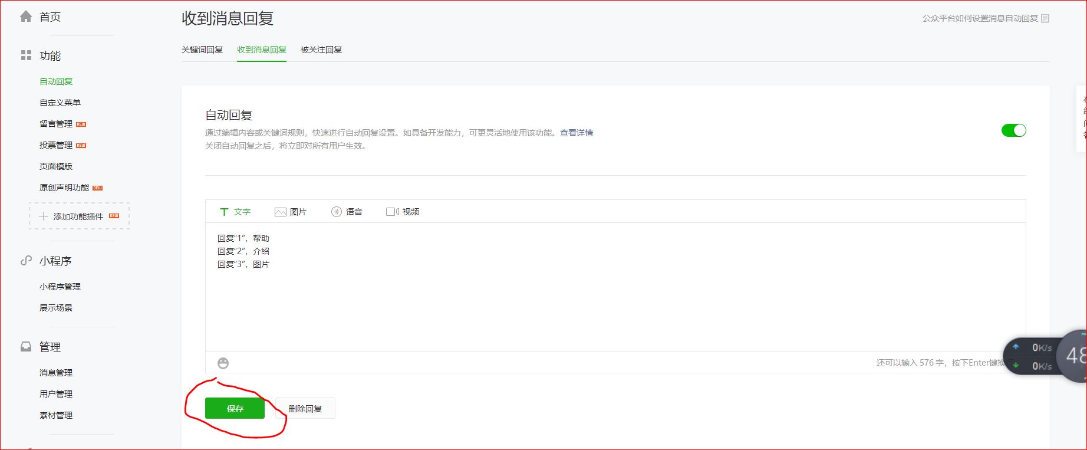The height and width of the screenshot is (450, 1087).
Task: Switch to the 被关注回复 tab
Action: coord(321,50)
